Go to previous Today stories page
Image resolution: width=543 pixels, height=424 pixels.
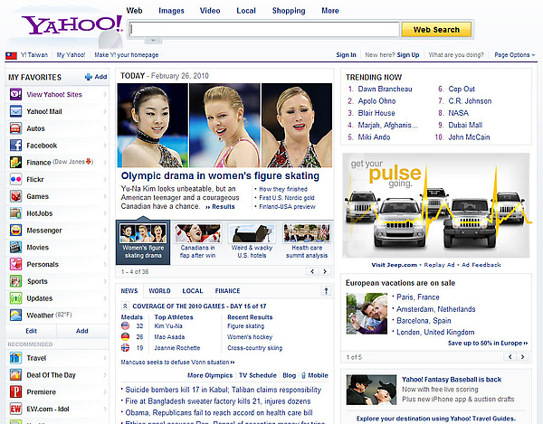(312, 271)
